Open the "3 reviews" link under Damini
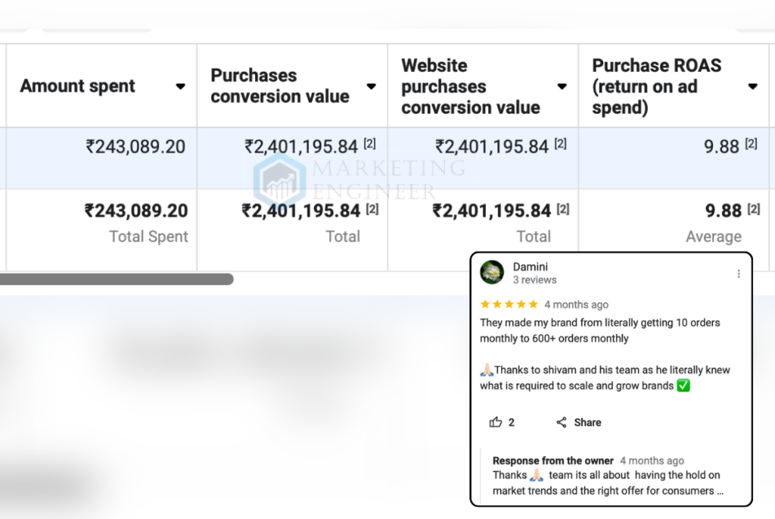775x519 pixels. (x=534, y=280)
